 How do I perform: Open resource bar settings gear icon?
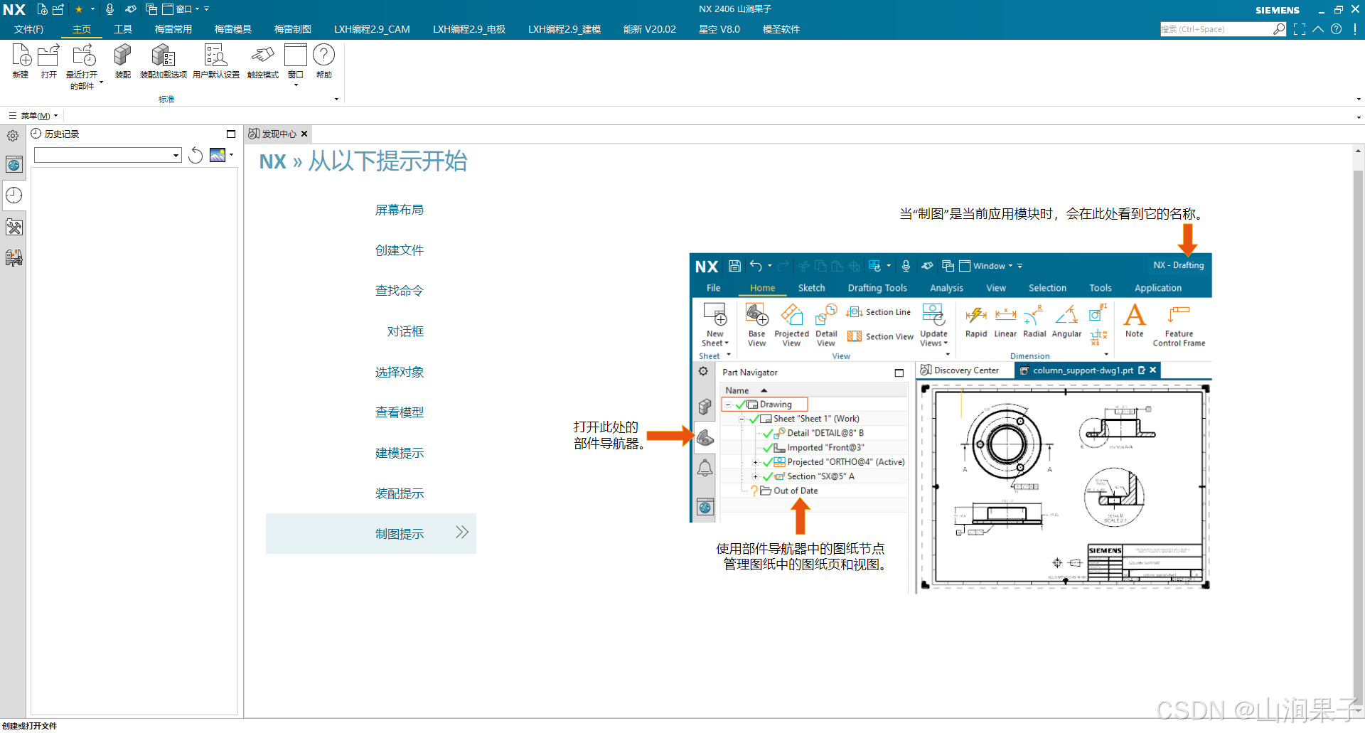tap(13, 135)
